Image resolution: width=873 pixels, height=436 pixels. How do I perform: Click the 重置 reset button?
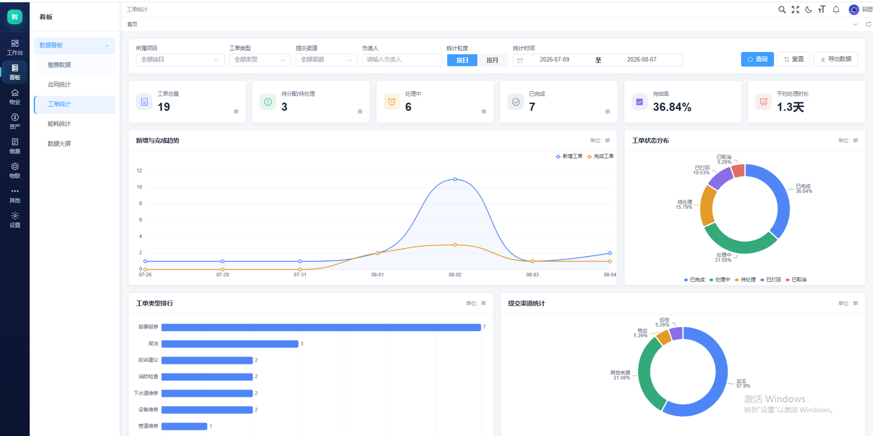pos(794,59)
